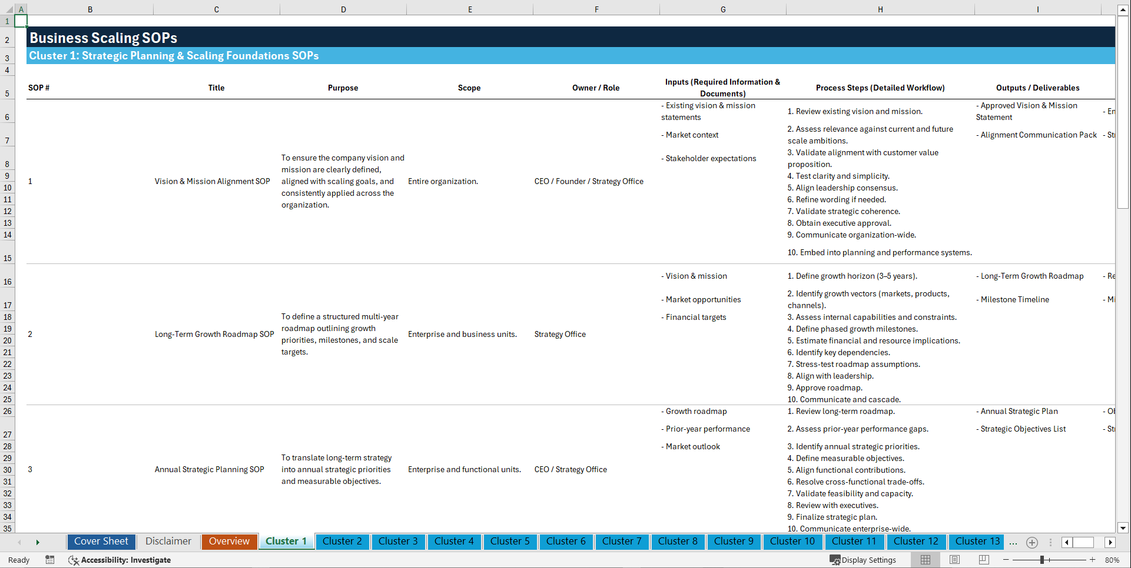Start macro recording from the status bar

(x=50, y=560)
